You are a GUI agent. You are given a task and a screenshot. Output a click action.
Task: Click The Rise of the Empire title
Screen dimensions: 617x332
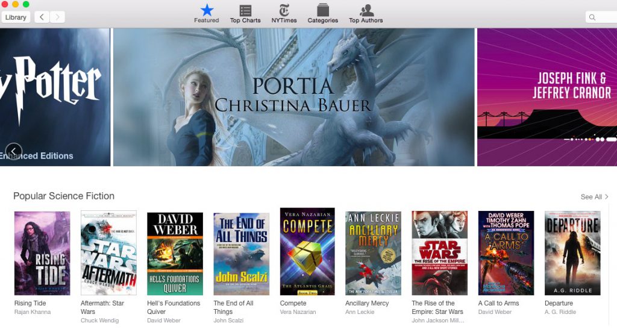tap(437, 307)
